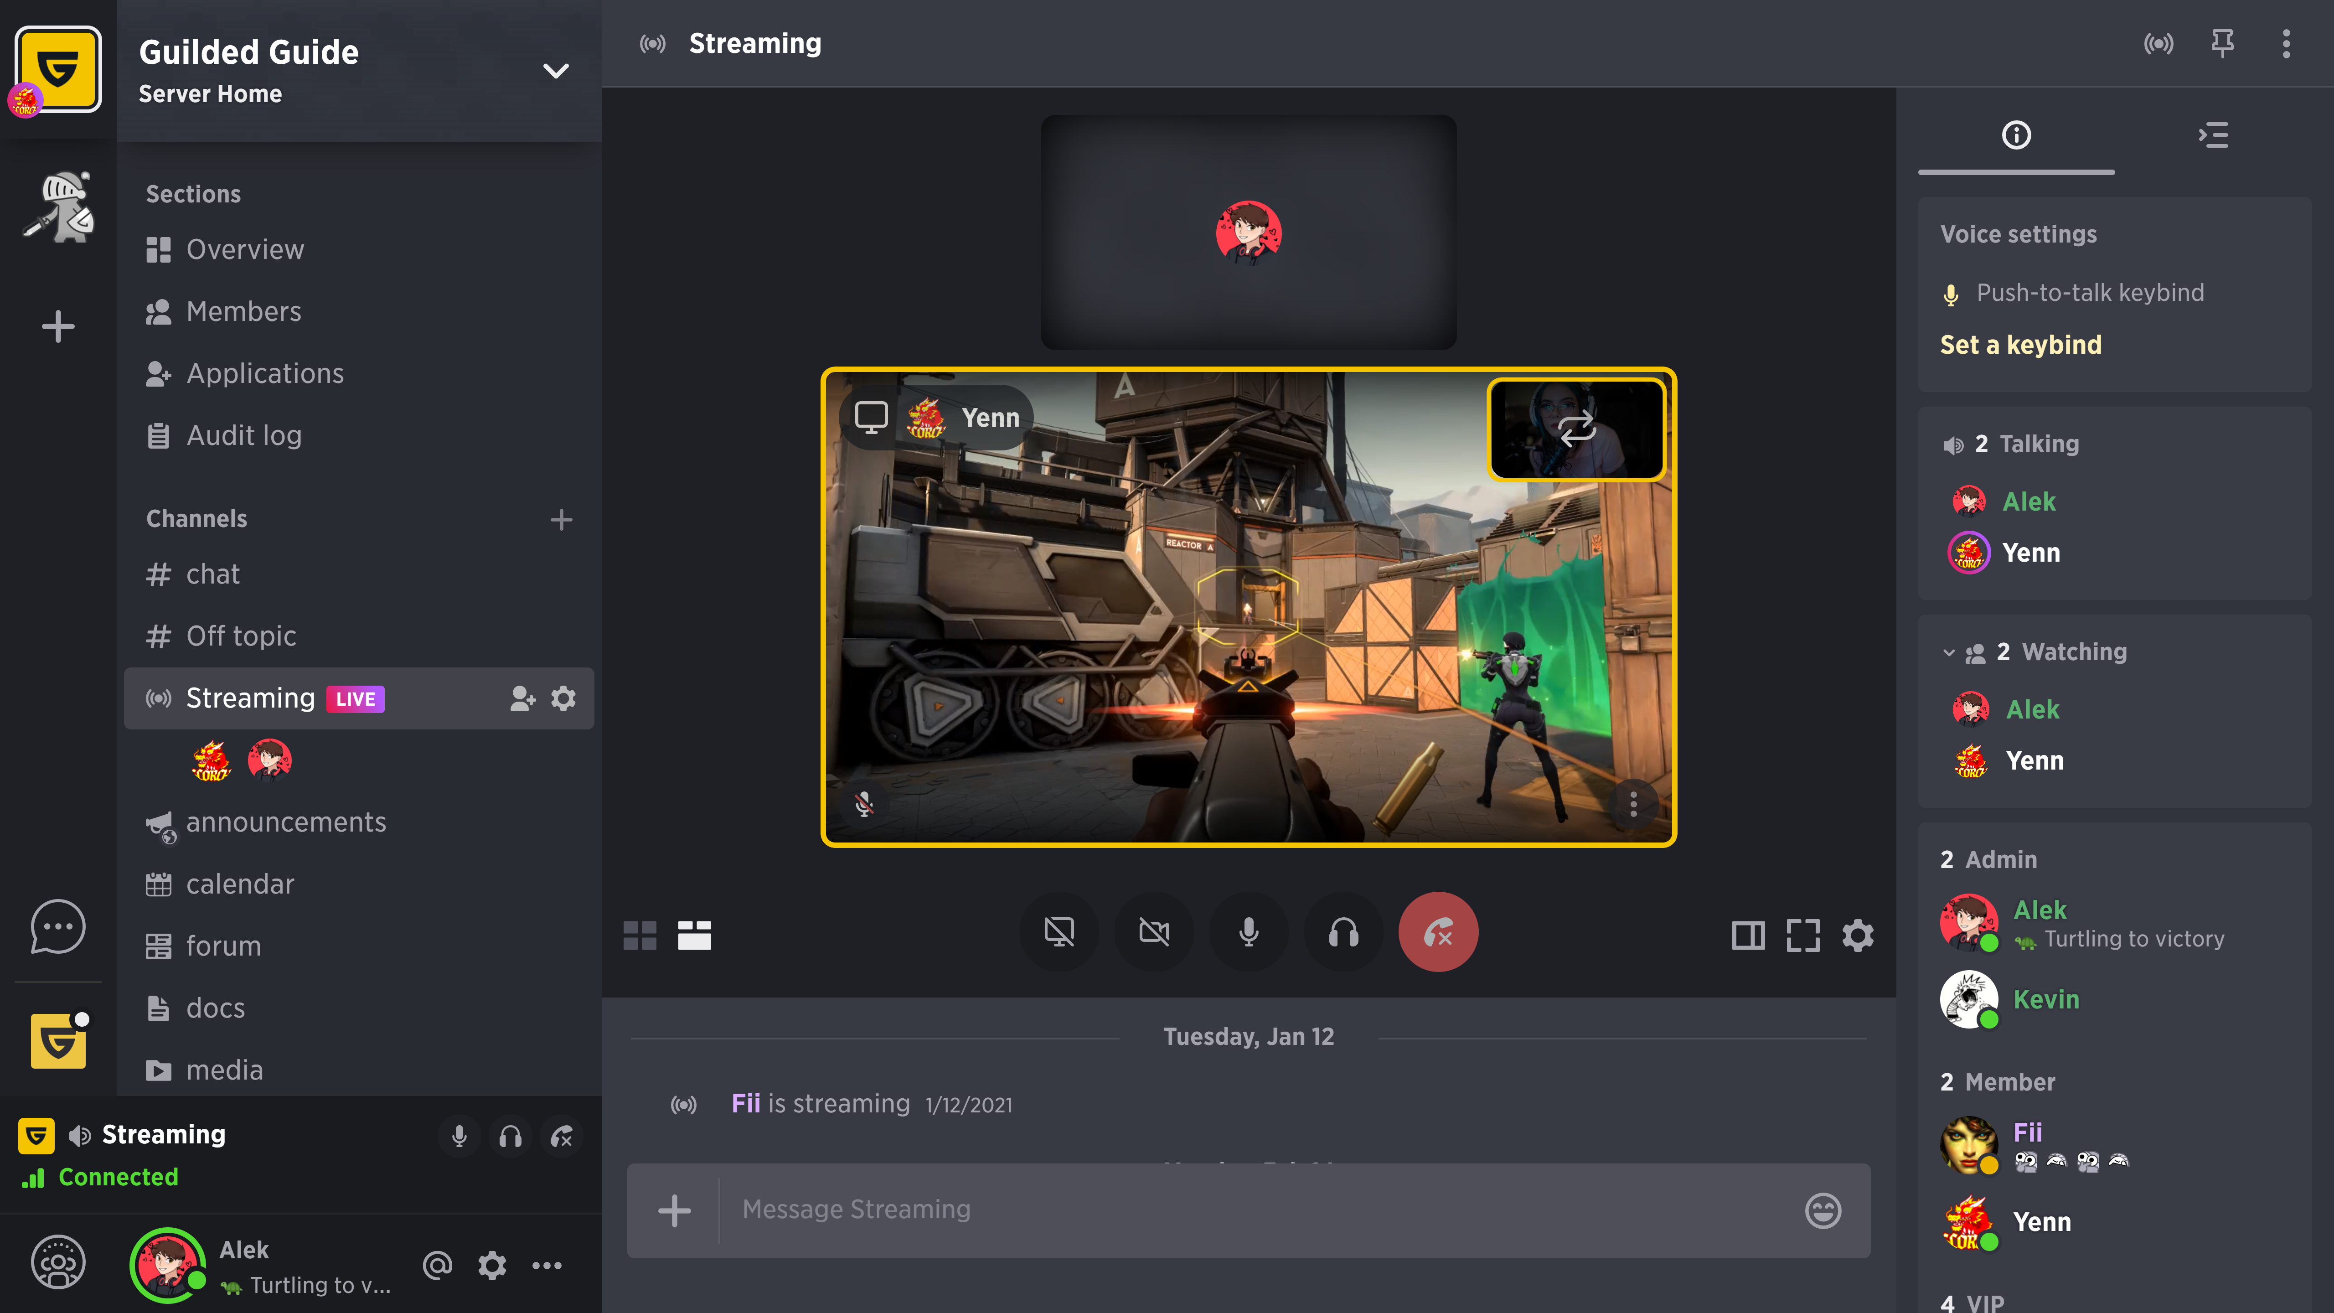Viewport: 2334px width, 1313px height.
Task: Open the docs channel
Action: coord(359,1008)
